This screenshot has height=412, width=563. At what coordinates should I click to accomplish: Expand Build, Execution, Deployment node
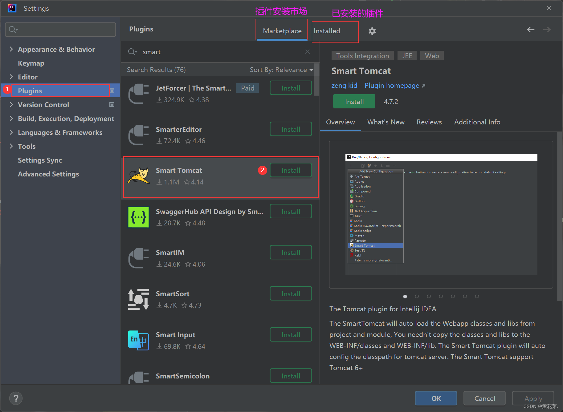point(11,119)
